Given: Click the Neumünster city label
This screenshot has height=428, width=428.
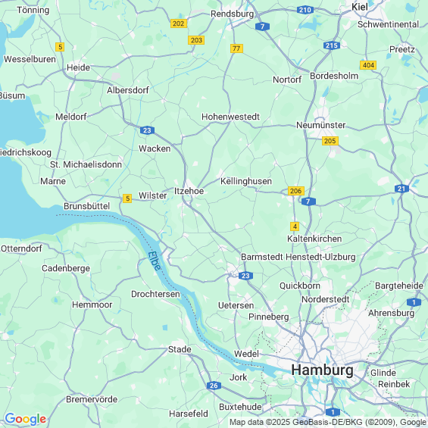Looking at the screenshot, I should (x=320, y=125).
